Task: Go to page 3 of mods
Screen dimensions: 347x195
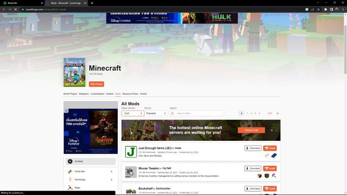Action: click(255, 113)
